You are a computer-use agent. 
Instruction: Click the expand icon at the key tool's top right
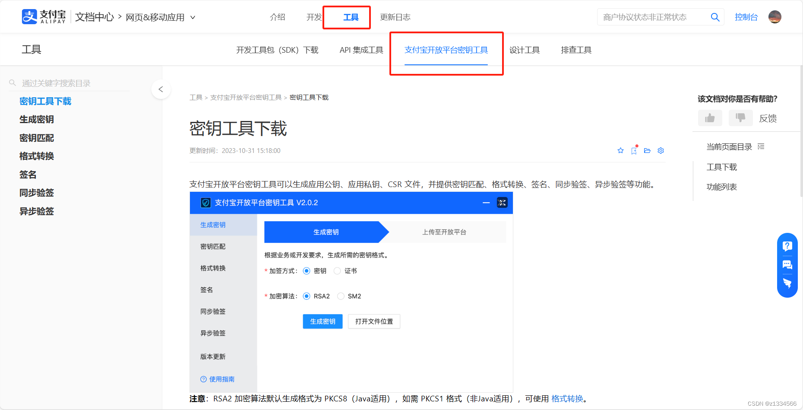click(502, 203)
